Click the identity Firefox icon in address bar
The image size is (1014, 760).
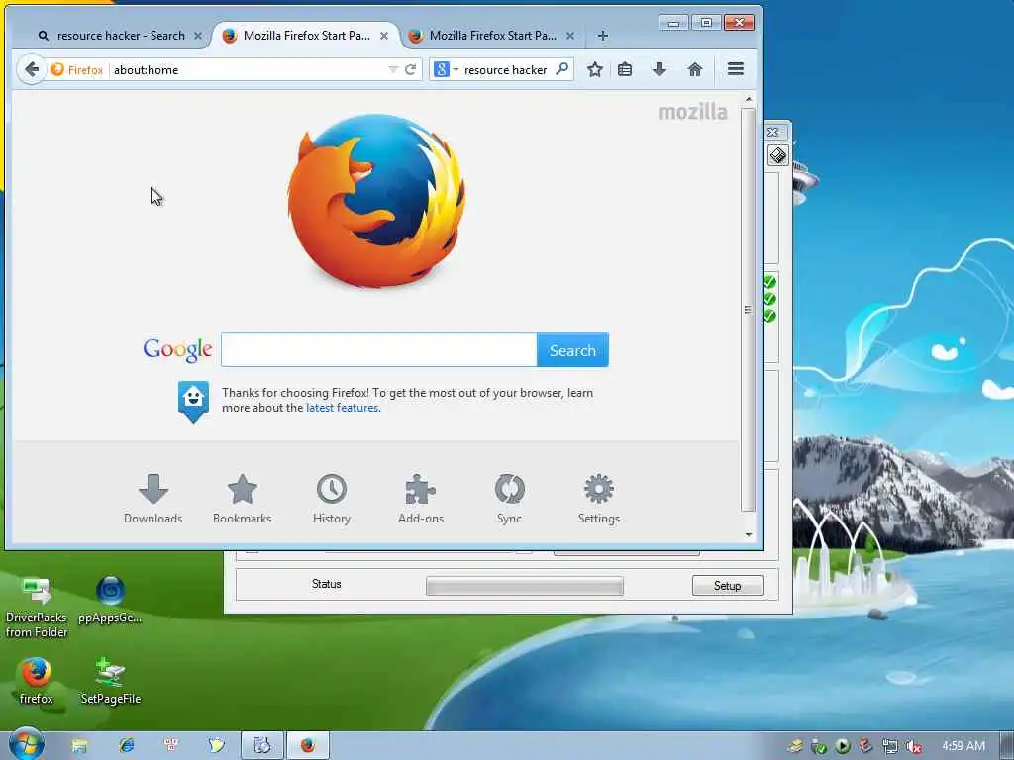tap(76, 70)
